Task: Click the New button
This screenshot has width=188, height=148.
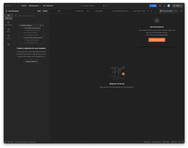Action: (x=39, y=11)
